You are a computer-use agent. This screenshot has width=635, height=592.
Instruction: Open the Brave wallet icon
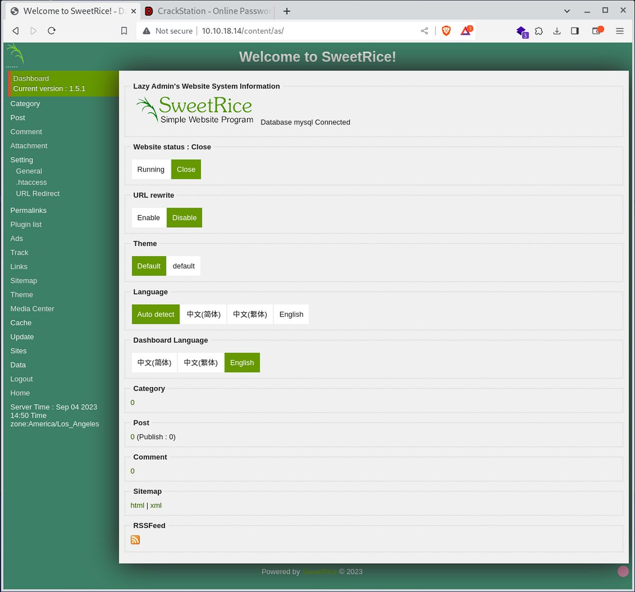pos(597,31)
